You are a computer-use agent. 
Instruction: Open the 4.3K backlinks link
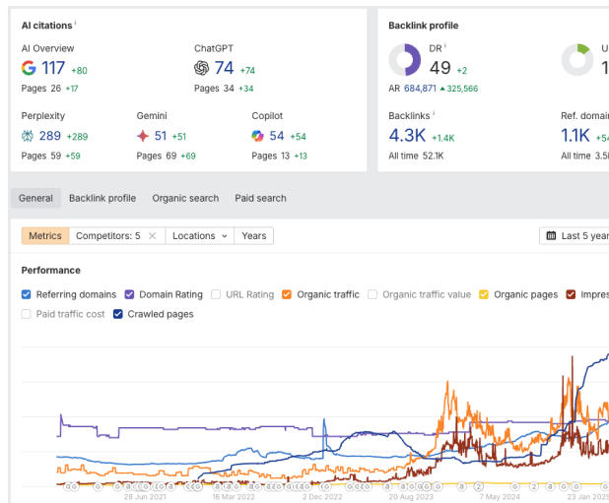click(x=407, y=136)
